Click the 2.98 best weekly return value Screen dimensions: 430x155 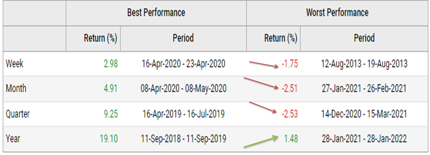tap(111, 64)
